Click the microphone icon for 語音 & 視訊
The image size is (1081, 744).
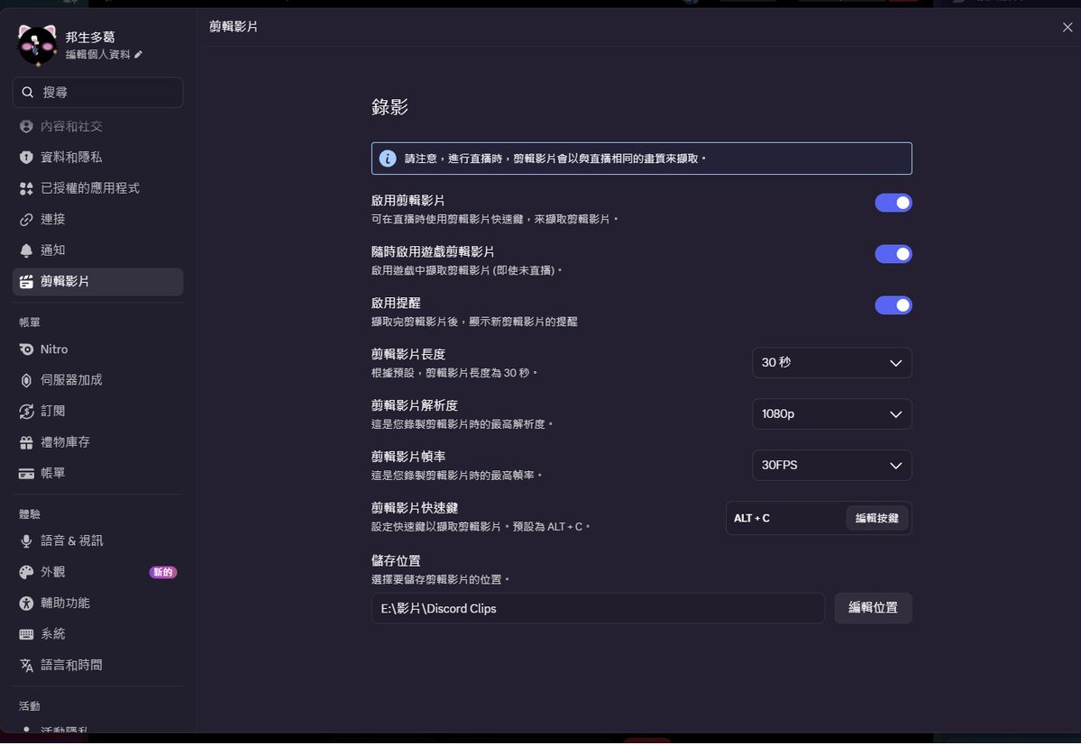[x=26, y=541]
